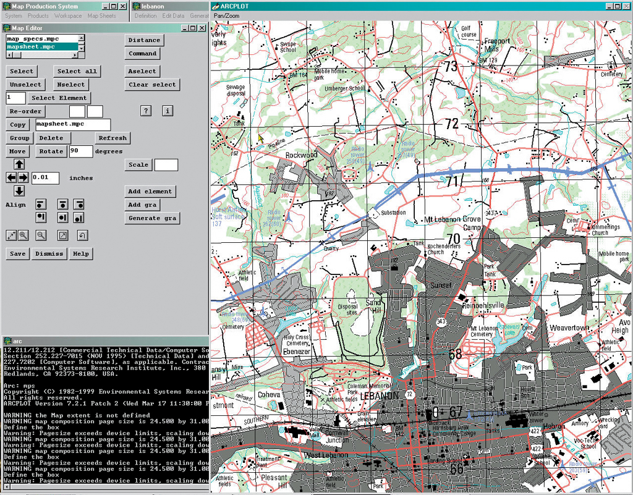
Task: Click the first align icon in top row
Action: [41, 204]
